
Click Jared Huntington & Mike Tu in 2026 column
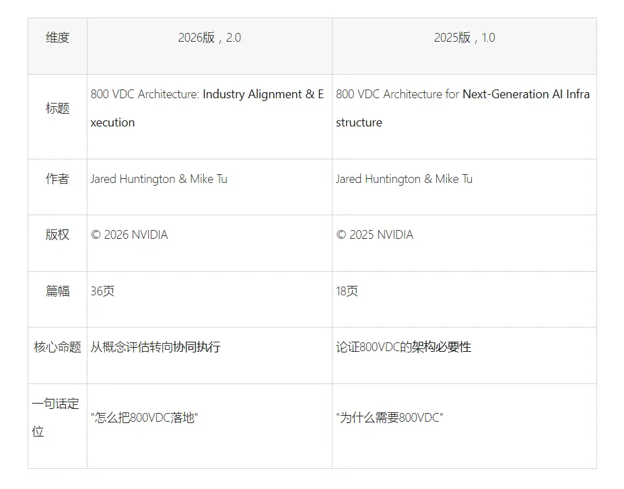click(159, 179)
